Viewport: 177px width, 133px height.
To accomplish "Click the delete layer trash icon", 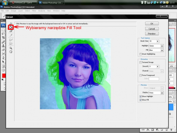I will pos(171,130).
